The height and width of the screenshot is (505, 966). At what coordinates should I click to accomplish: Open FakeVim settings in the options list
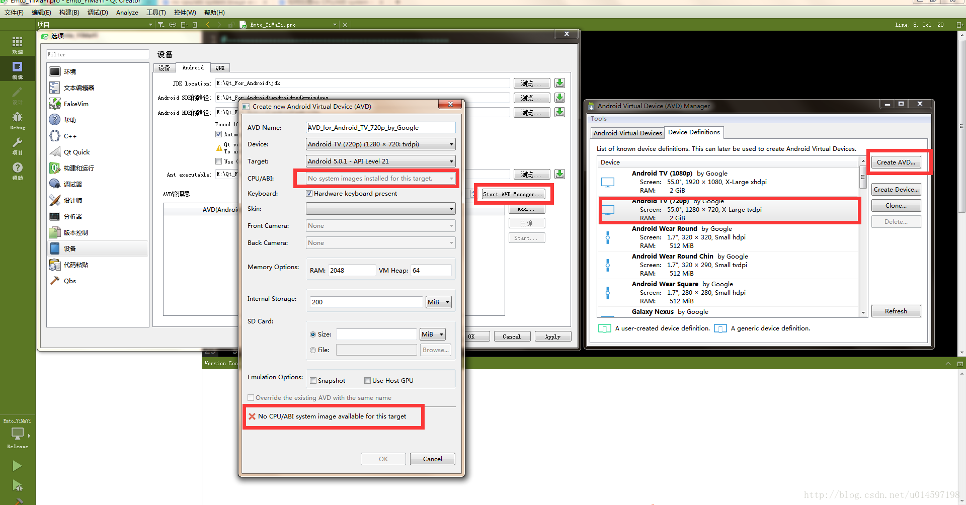point(75,104)
